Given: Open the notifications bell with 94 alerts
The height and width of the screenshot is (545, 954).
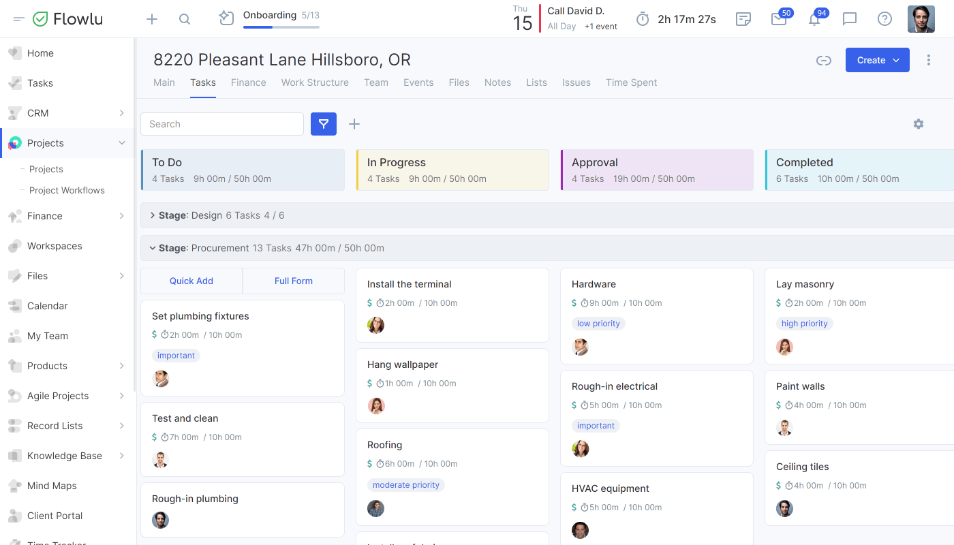Looking at the screenshot, I should pos(814,19).
